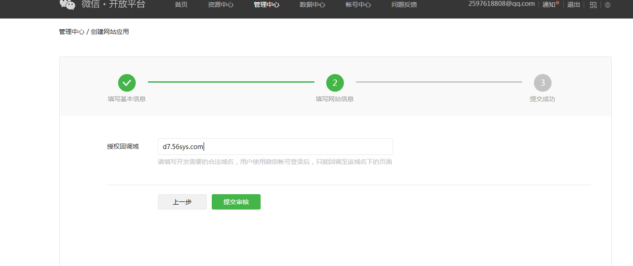Submit the form via 提交审核

tap(236, 202)
